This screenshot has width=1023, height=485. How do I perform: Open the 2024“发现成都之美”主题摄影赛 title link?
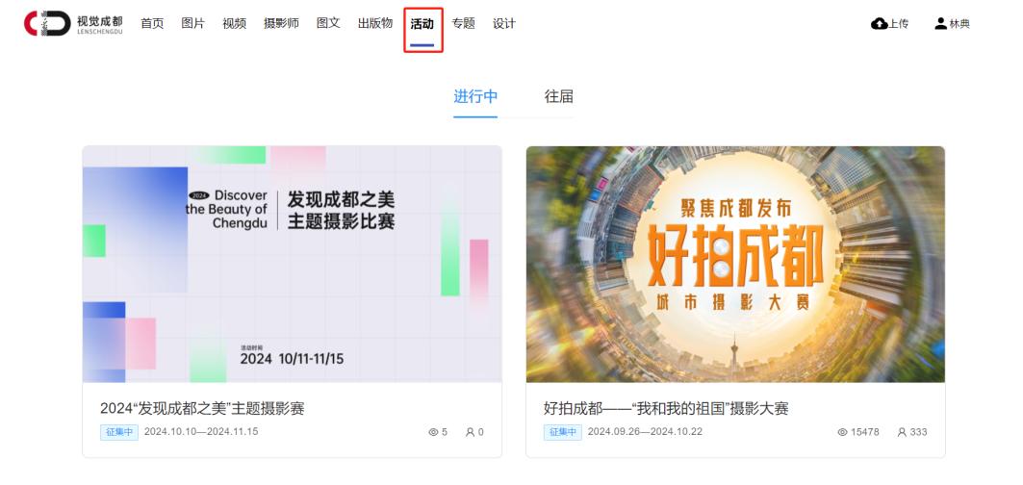[202, 409]
